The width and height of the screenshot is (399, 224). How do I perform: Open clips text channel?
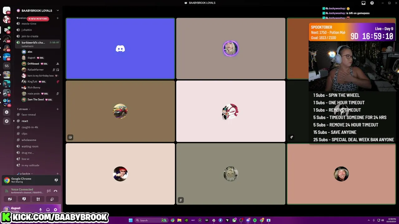[x=38, y=133]
